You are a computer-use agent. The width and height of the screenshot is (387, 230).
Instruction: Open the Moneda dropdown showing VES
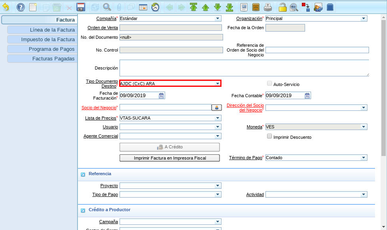coord(363,127)
